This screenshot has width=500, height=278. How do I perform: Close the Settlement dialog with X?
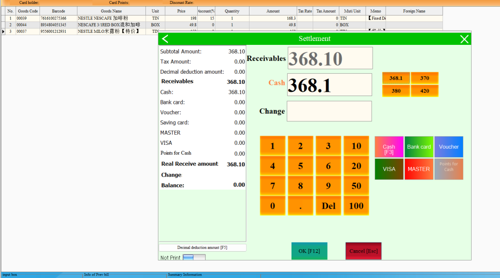pos(464,39)
